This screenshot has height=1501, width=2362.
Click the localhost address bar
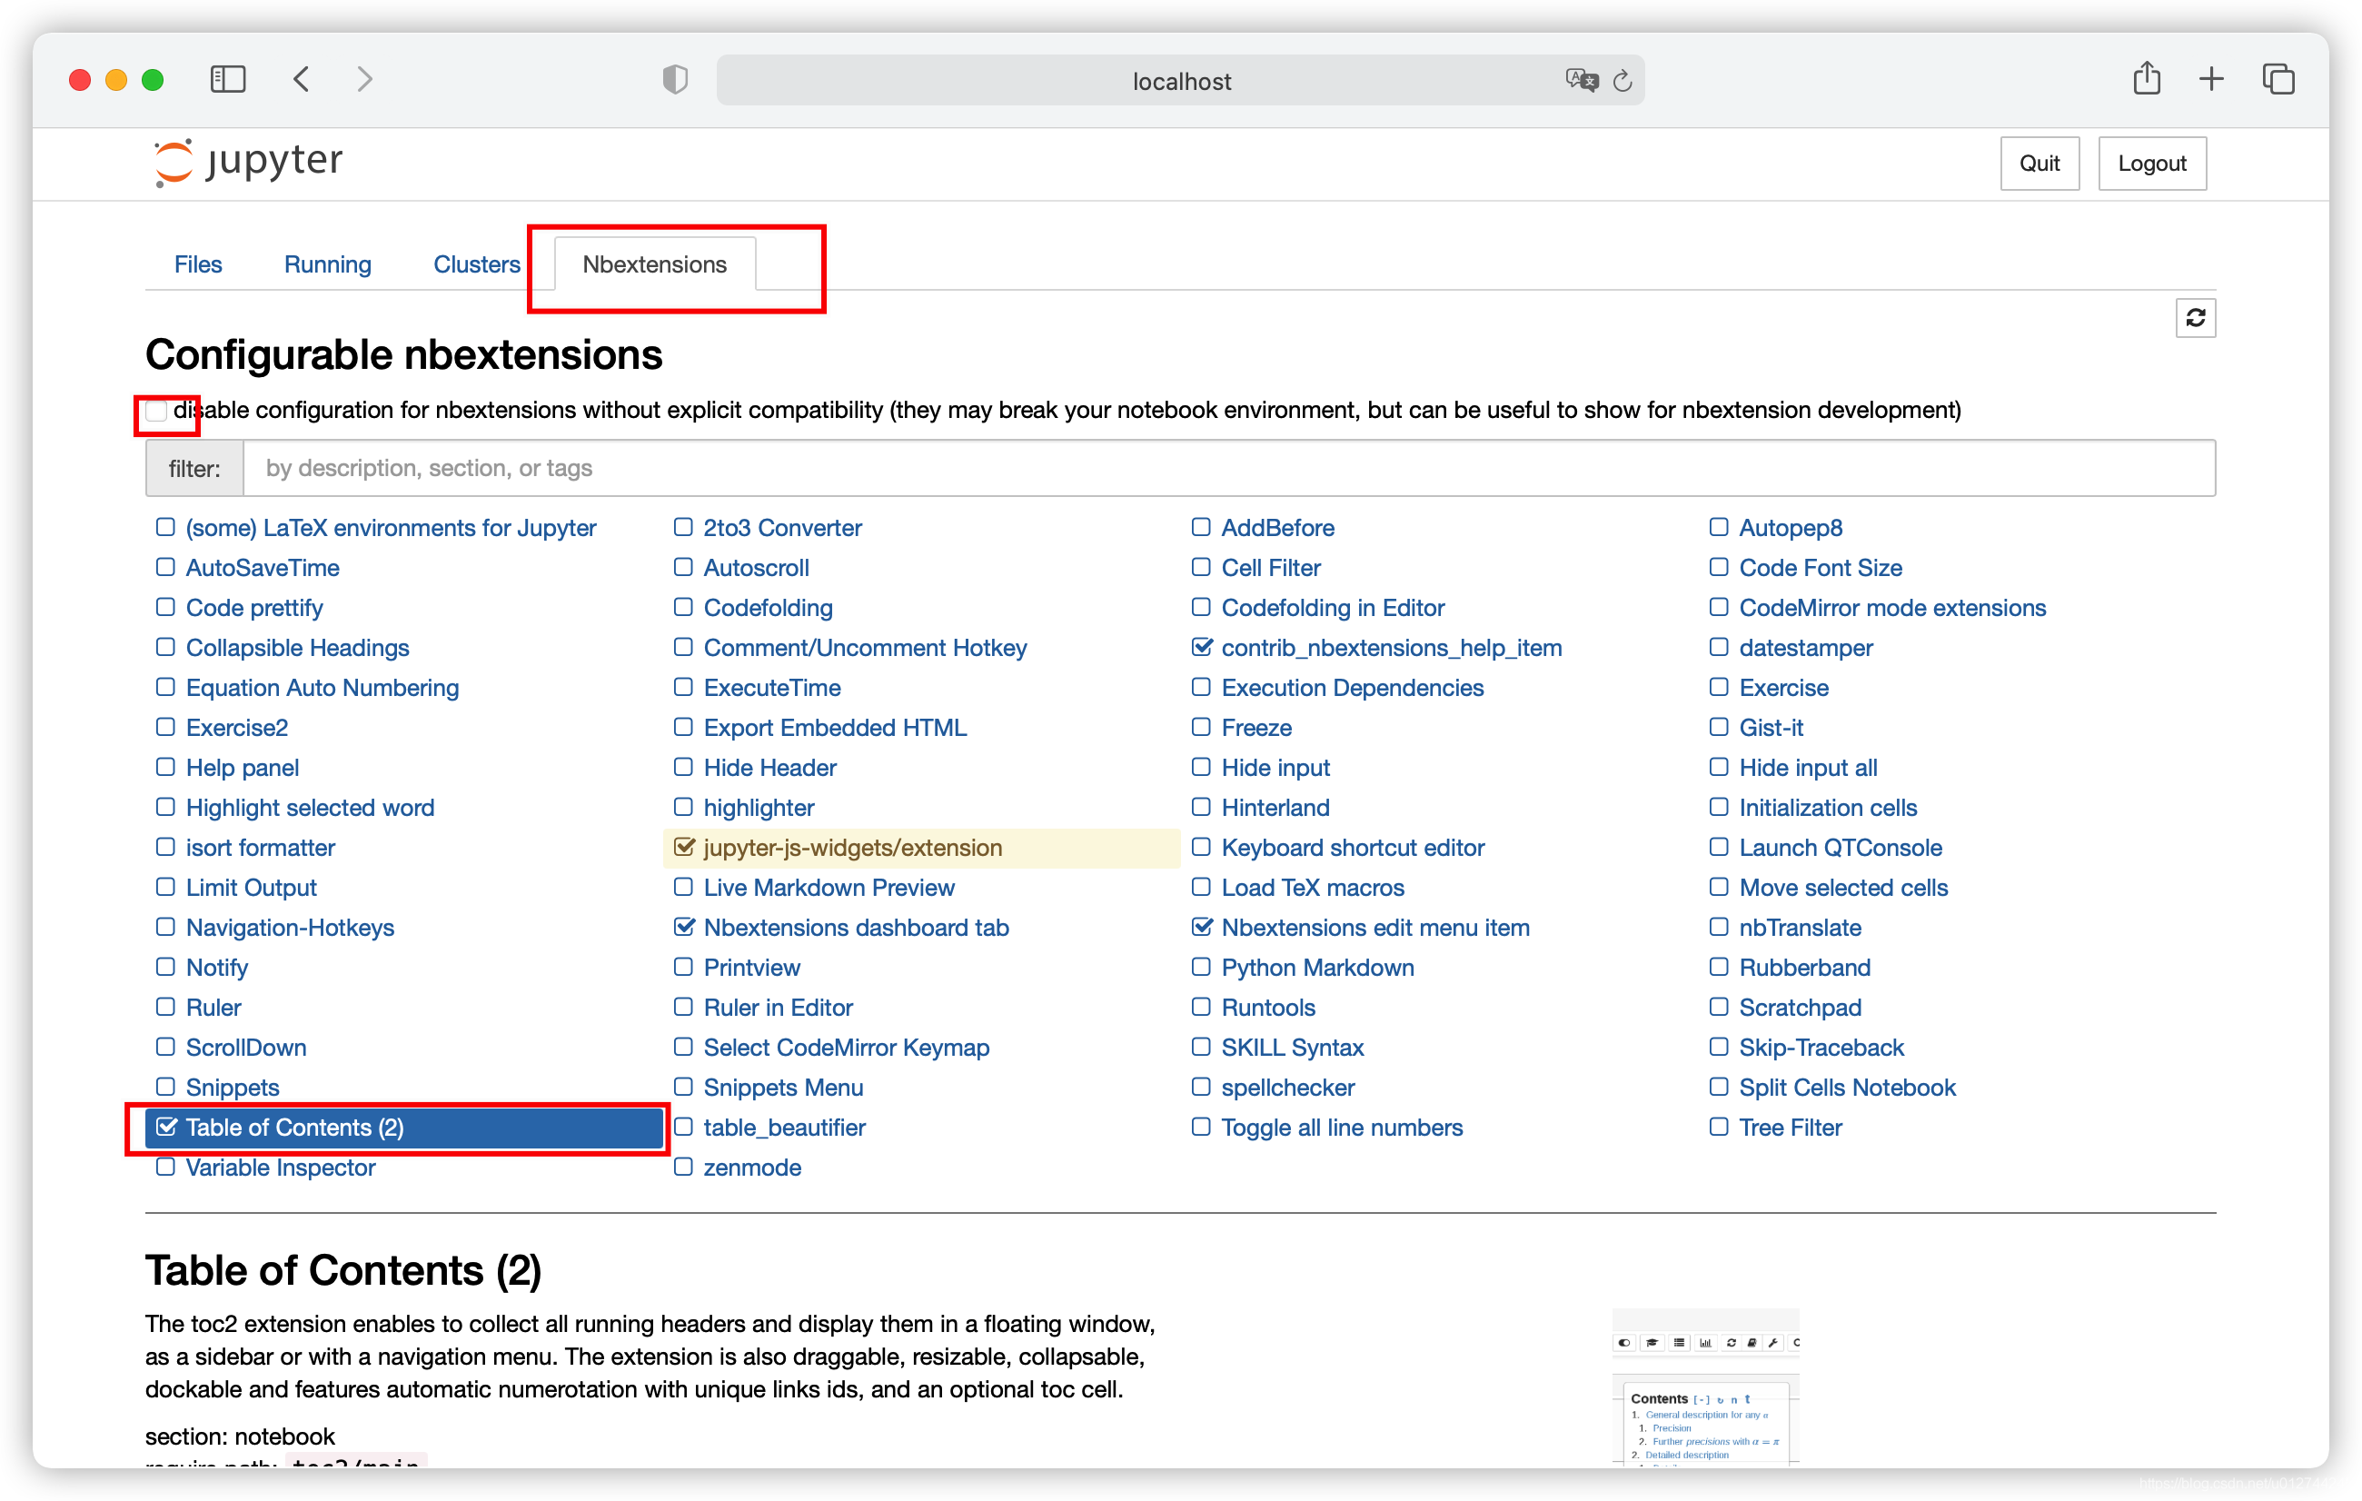[x=1181, y=81]
